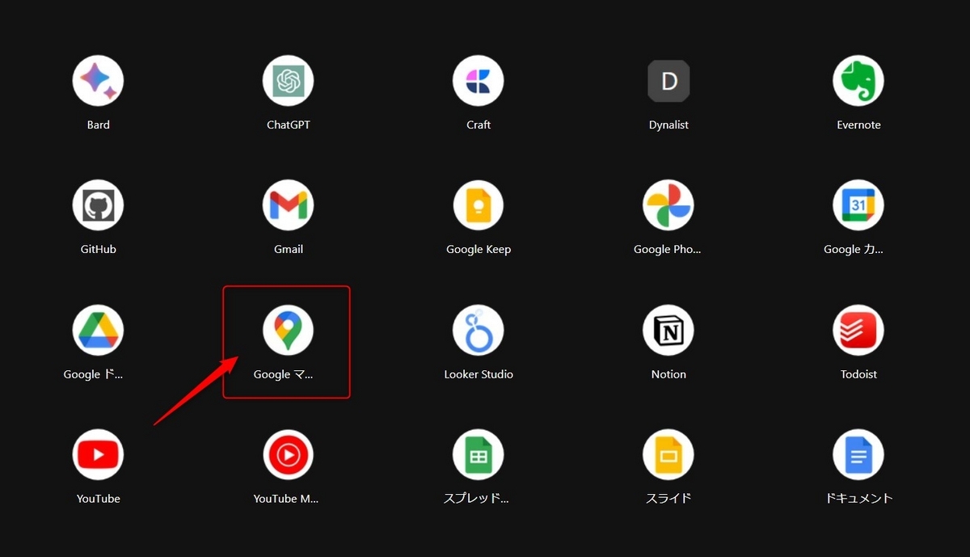Open the green Sheets icon
The height and width of the screenshot is (557, 970).
click(479, 455)
